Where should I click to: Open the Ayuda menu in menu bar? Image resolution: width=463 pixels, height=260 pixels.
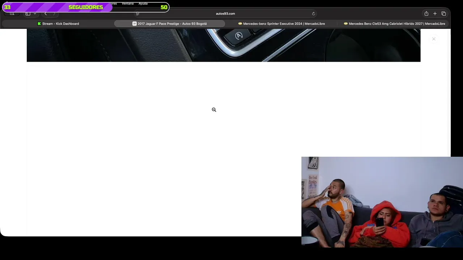tap(143, 4)
